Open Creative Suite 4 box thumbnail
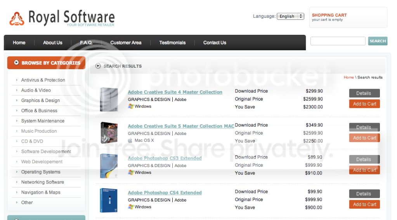The height and width of the screenshot is (220, 397). coord(109,99)
